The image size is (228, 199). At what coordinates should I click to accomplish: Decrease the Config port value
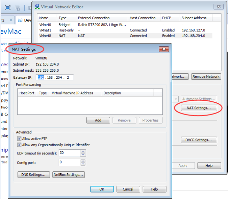pyautogui.click(x=83, y=164)
